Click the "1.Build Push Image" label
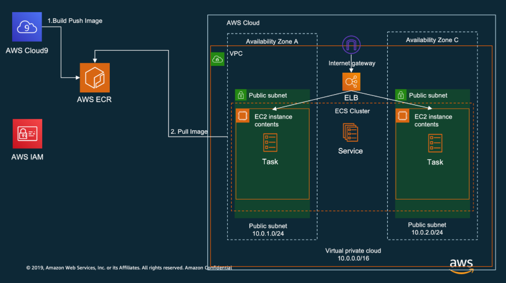This screenshot has height=283, width=506. pos(75,21)
